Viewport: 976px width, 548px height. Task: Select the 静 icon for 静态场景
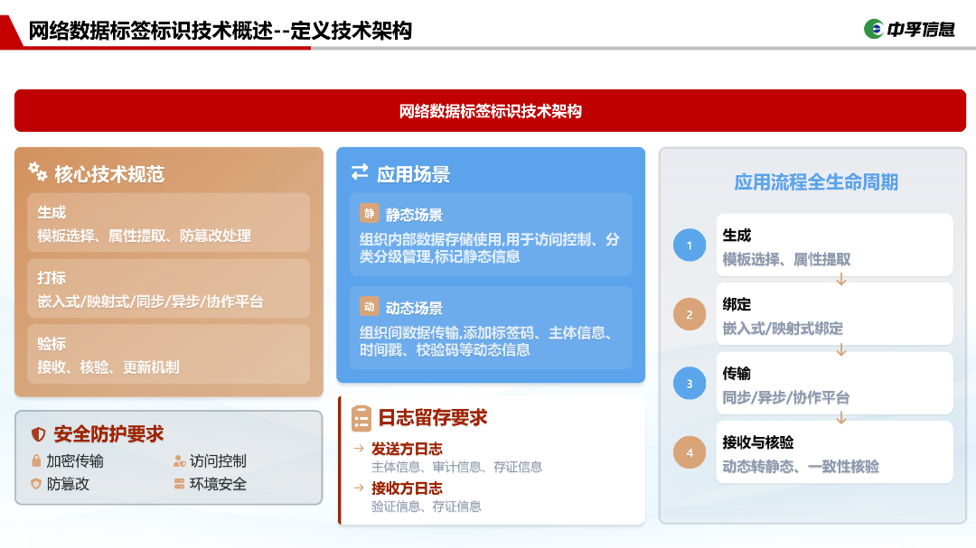(x=368, y=214)
